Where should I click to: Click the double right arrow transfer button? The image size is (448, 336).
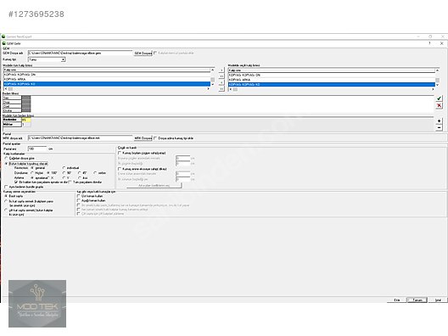221,76
